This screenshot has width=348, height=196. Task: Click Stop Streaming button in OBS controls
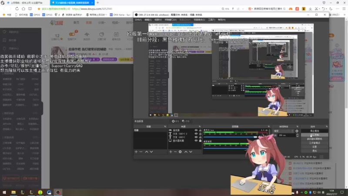315,131
